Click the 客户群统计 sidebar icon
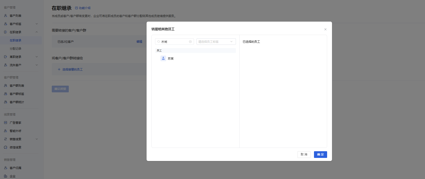Image resolution: width=425 pixels, height=179 pixels. pyautogui.click(x=6, y=102)
